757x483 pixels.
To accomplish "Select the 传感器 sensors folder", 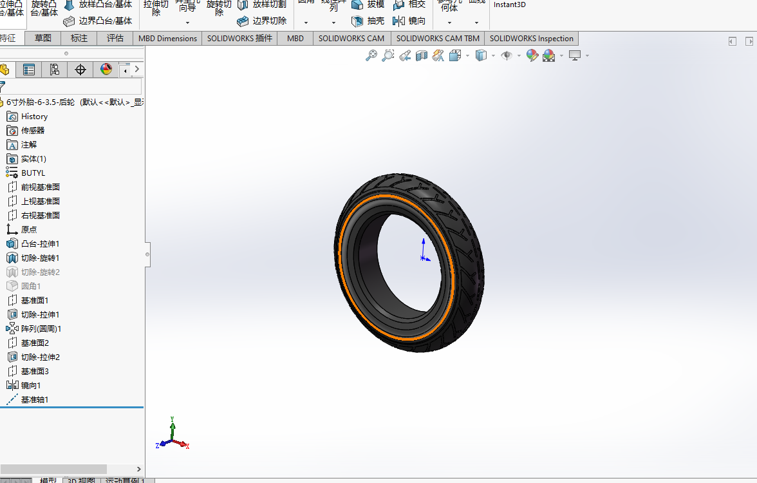I will point(26,130).
